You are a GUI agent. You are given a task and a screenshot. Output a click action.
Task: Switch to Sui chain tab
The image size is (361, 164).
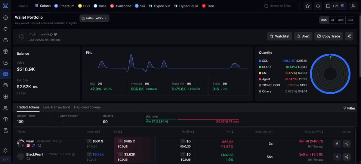(x=140, y=6)
